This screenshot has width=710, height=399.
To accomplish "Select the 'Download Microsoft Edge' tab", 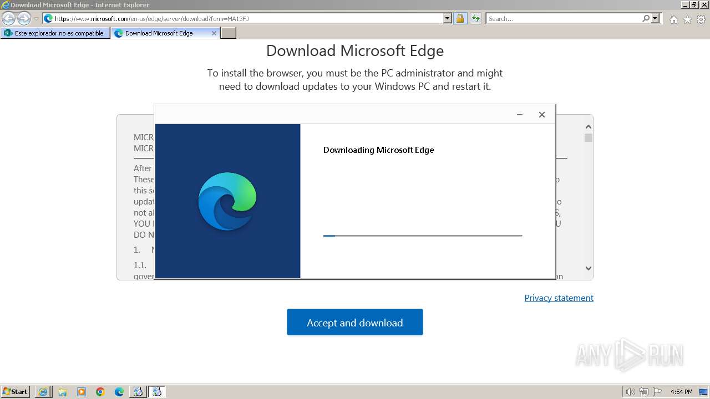I will click(159, 33).
